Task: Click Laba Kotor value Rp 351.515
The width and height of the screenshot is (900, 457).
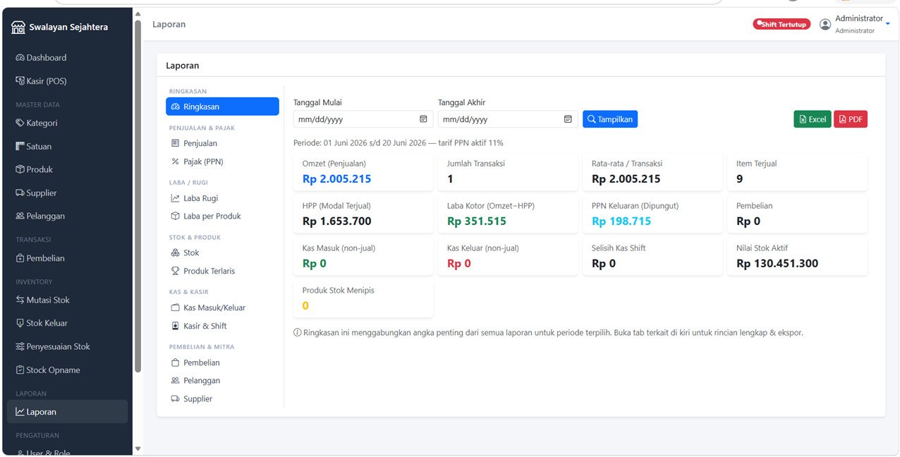Action: point(477,221)
